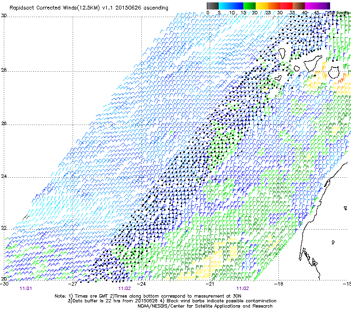
Task: Click the brown 35-40 knots color segment
Action: 299,6
